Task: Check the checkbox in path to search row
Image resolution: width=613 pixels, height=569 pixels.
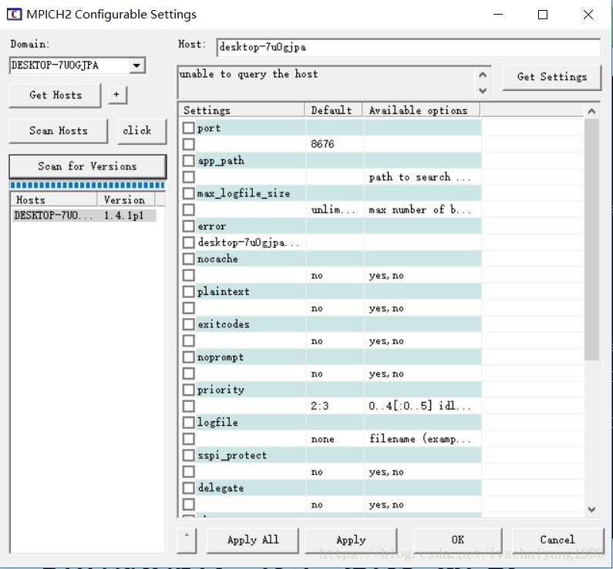Action: click(x=189, y=177)
